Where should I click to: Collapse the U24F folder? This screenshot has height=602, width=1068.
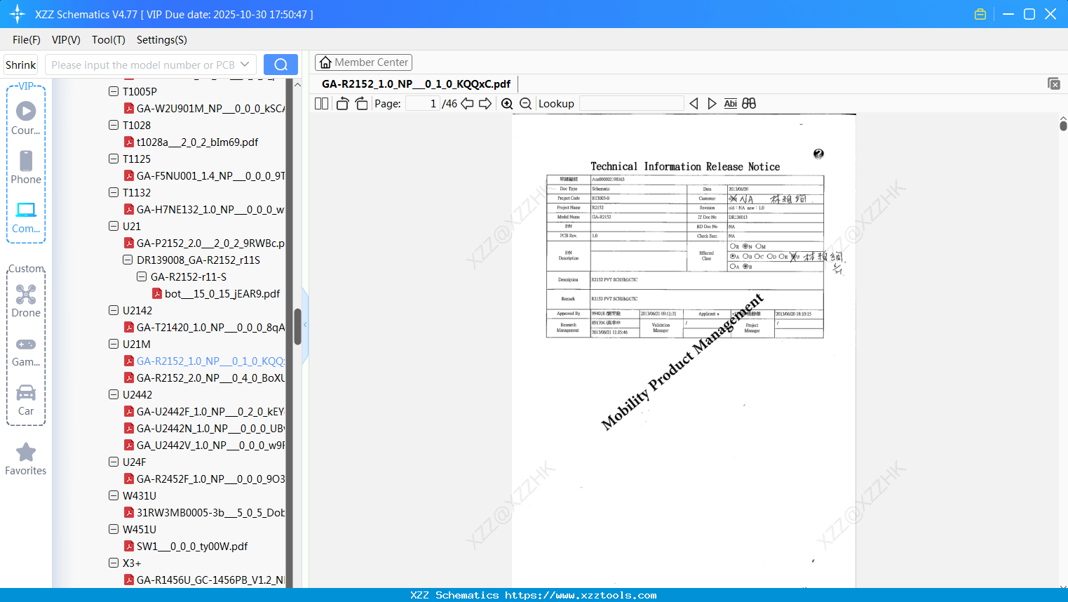[x=114, y=462]
